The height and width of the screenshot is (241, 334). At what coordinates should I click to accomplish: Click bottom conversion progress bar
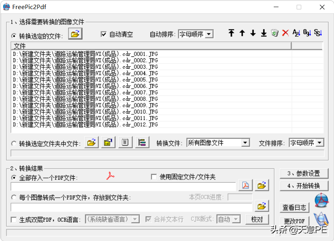pos(141,232)
